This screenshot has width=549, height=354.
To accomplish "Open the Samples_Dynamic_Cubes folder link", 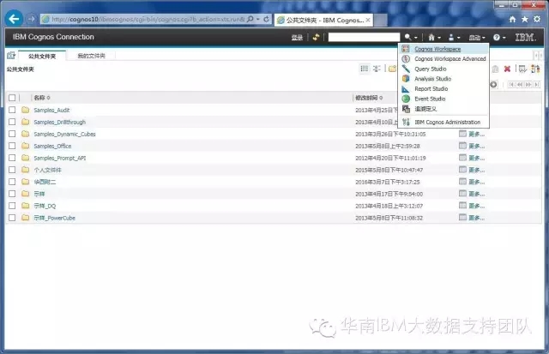I will (x=64, y=134).
